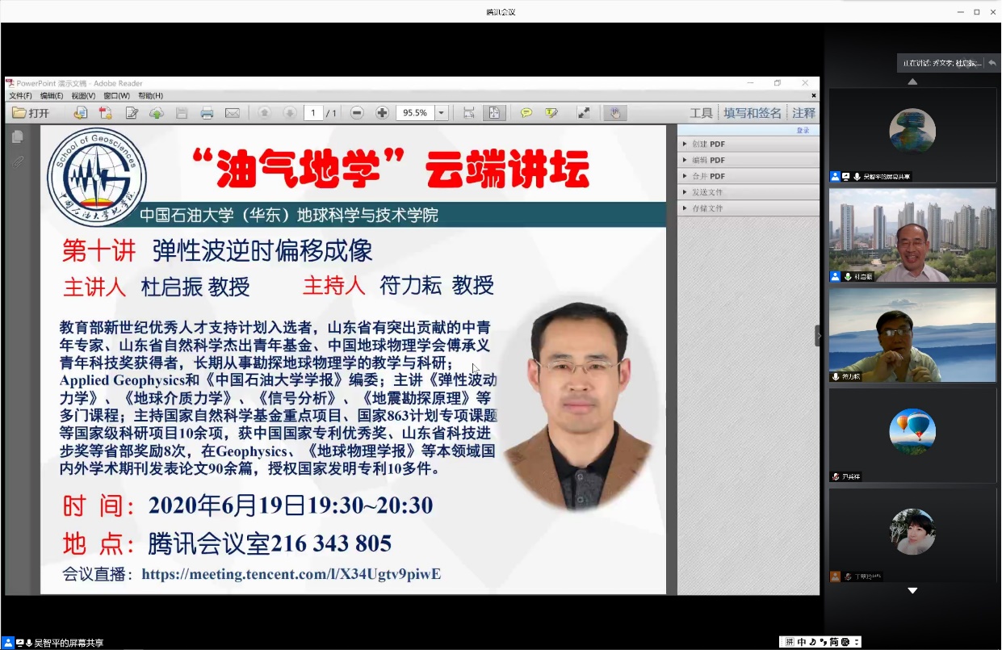This screenshot has width=1002, height=650.
Task: Click the email envelope icon
Action: (233, 113)
